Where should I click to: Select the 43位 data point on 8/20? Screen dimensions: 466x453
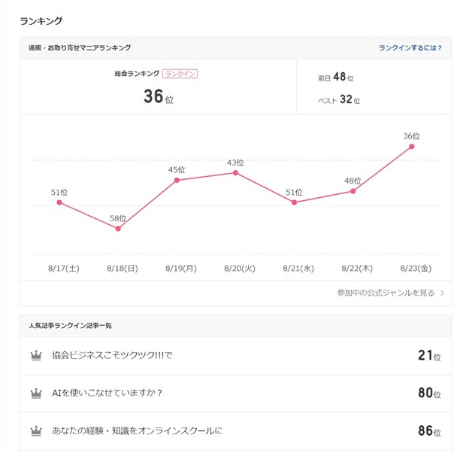click(235, 173)
